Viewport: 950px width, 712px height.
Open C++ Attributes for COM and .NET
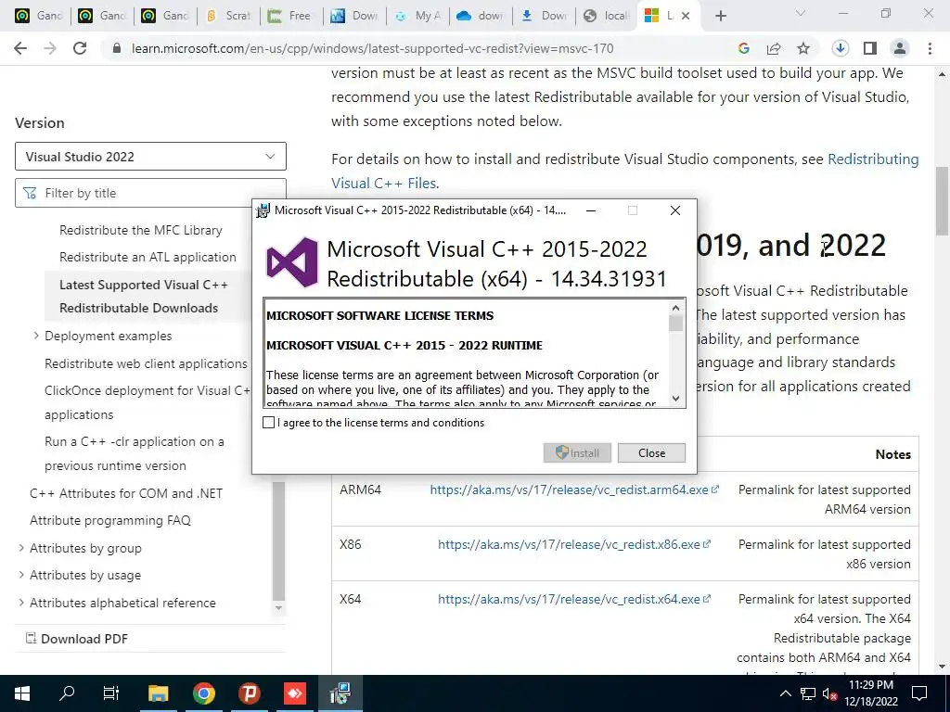126,493
